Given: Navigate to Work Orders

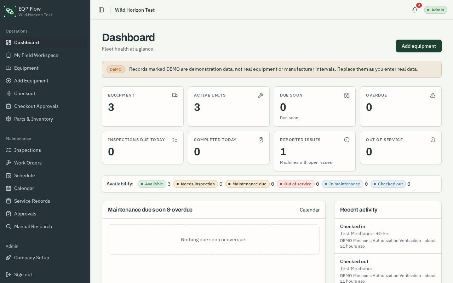Looking at the screenshot, I should click(45, 163).
